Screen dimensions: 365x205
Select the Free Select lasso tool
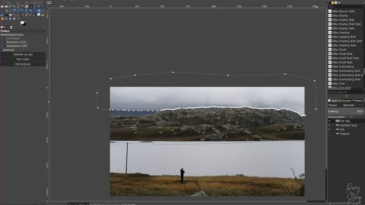tap(10, 6)
